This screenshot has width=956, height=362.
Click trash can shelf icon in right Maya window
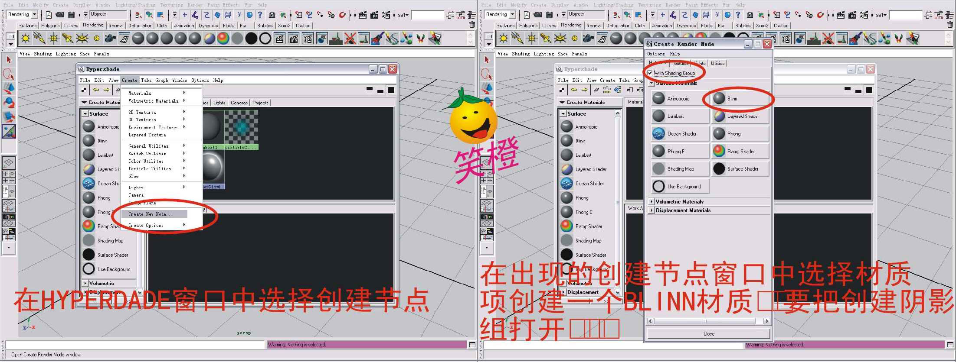click(x=950, y=25)
